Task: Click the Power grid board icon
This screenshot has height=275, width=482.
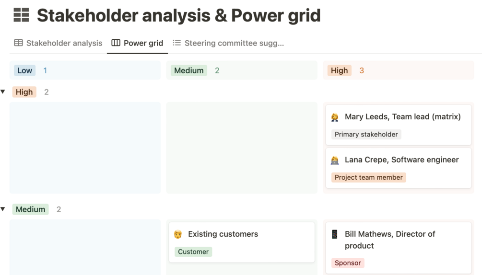Action: (116, 43)
